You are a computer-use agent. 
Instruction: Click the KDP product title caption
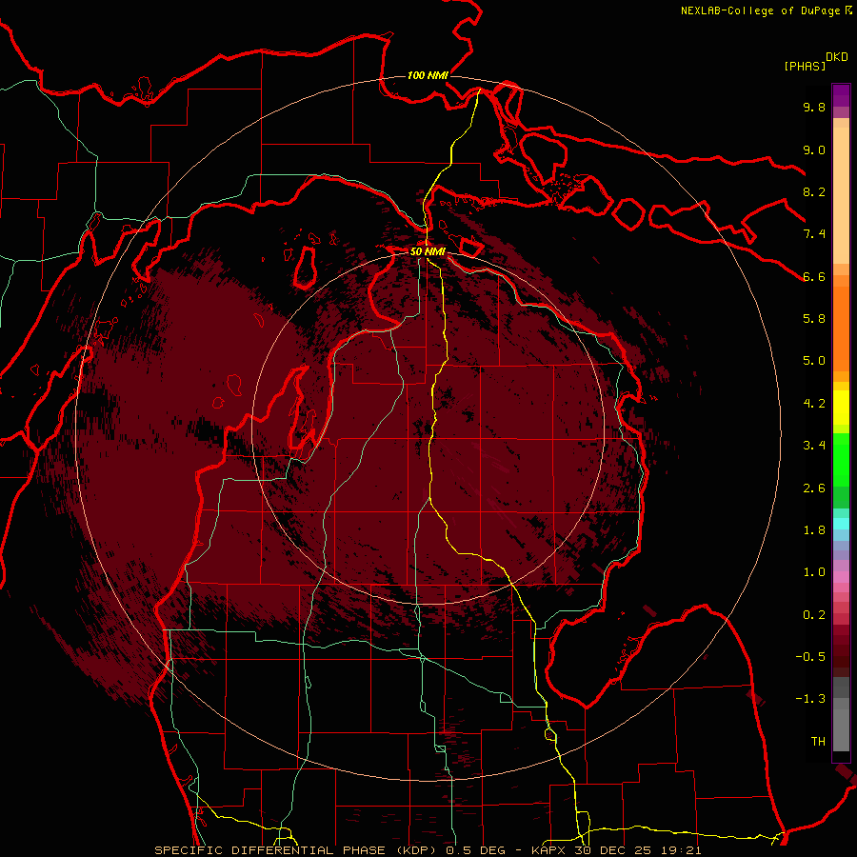pos(428,850)
